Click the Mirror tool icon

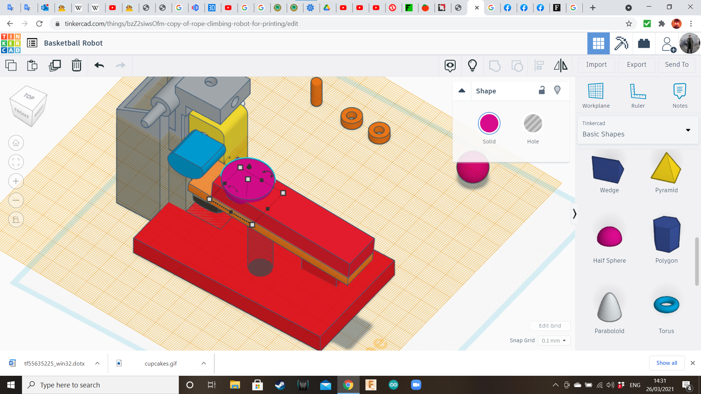561,66
